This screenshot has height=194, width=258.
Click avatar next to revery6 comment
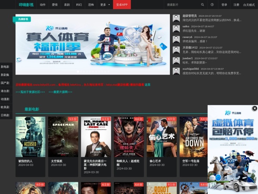(x=176, y=39)
